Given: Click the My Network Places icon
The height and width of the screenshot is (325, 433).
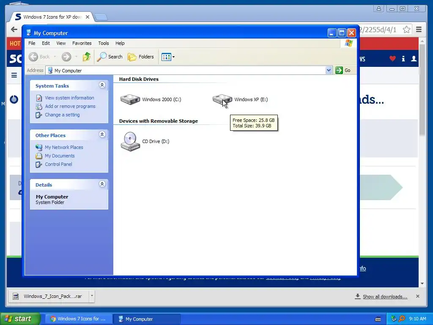Looking at the screenshot, I should tap(39, 147).
